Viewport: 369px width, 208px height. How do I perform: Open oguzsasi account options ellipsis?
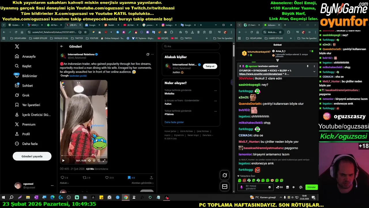click(x=52, y=185)
